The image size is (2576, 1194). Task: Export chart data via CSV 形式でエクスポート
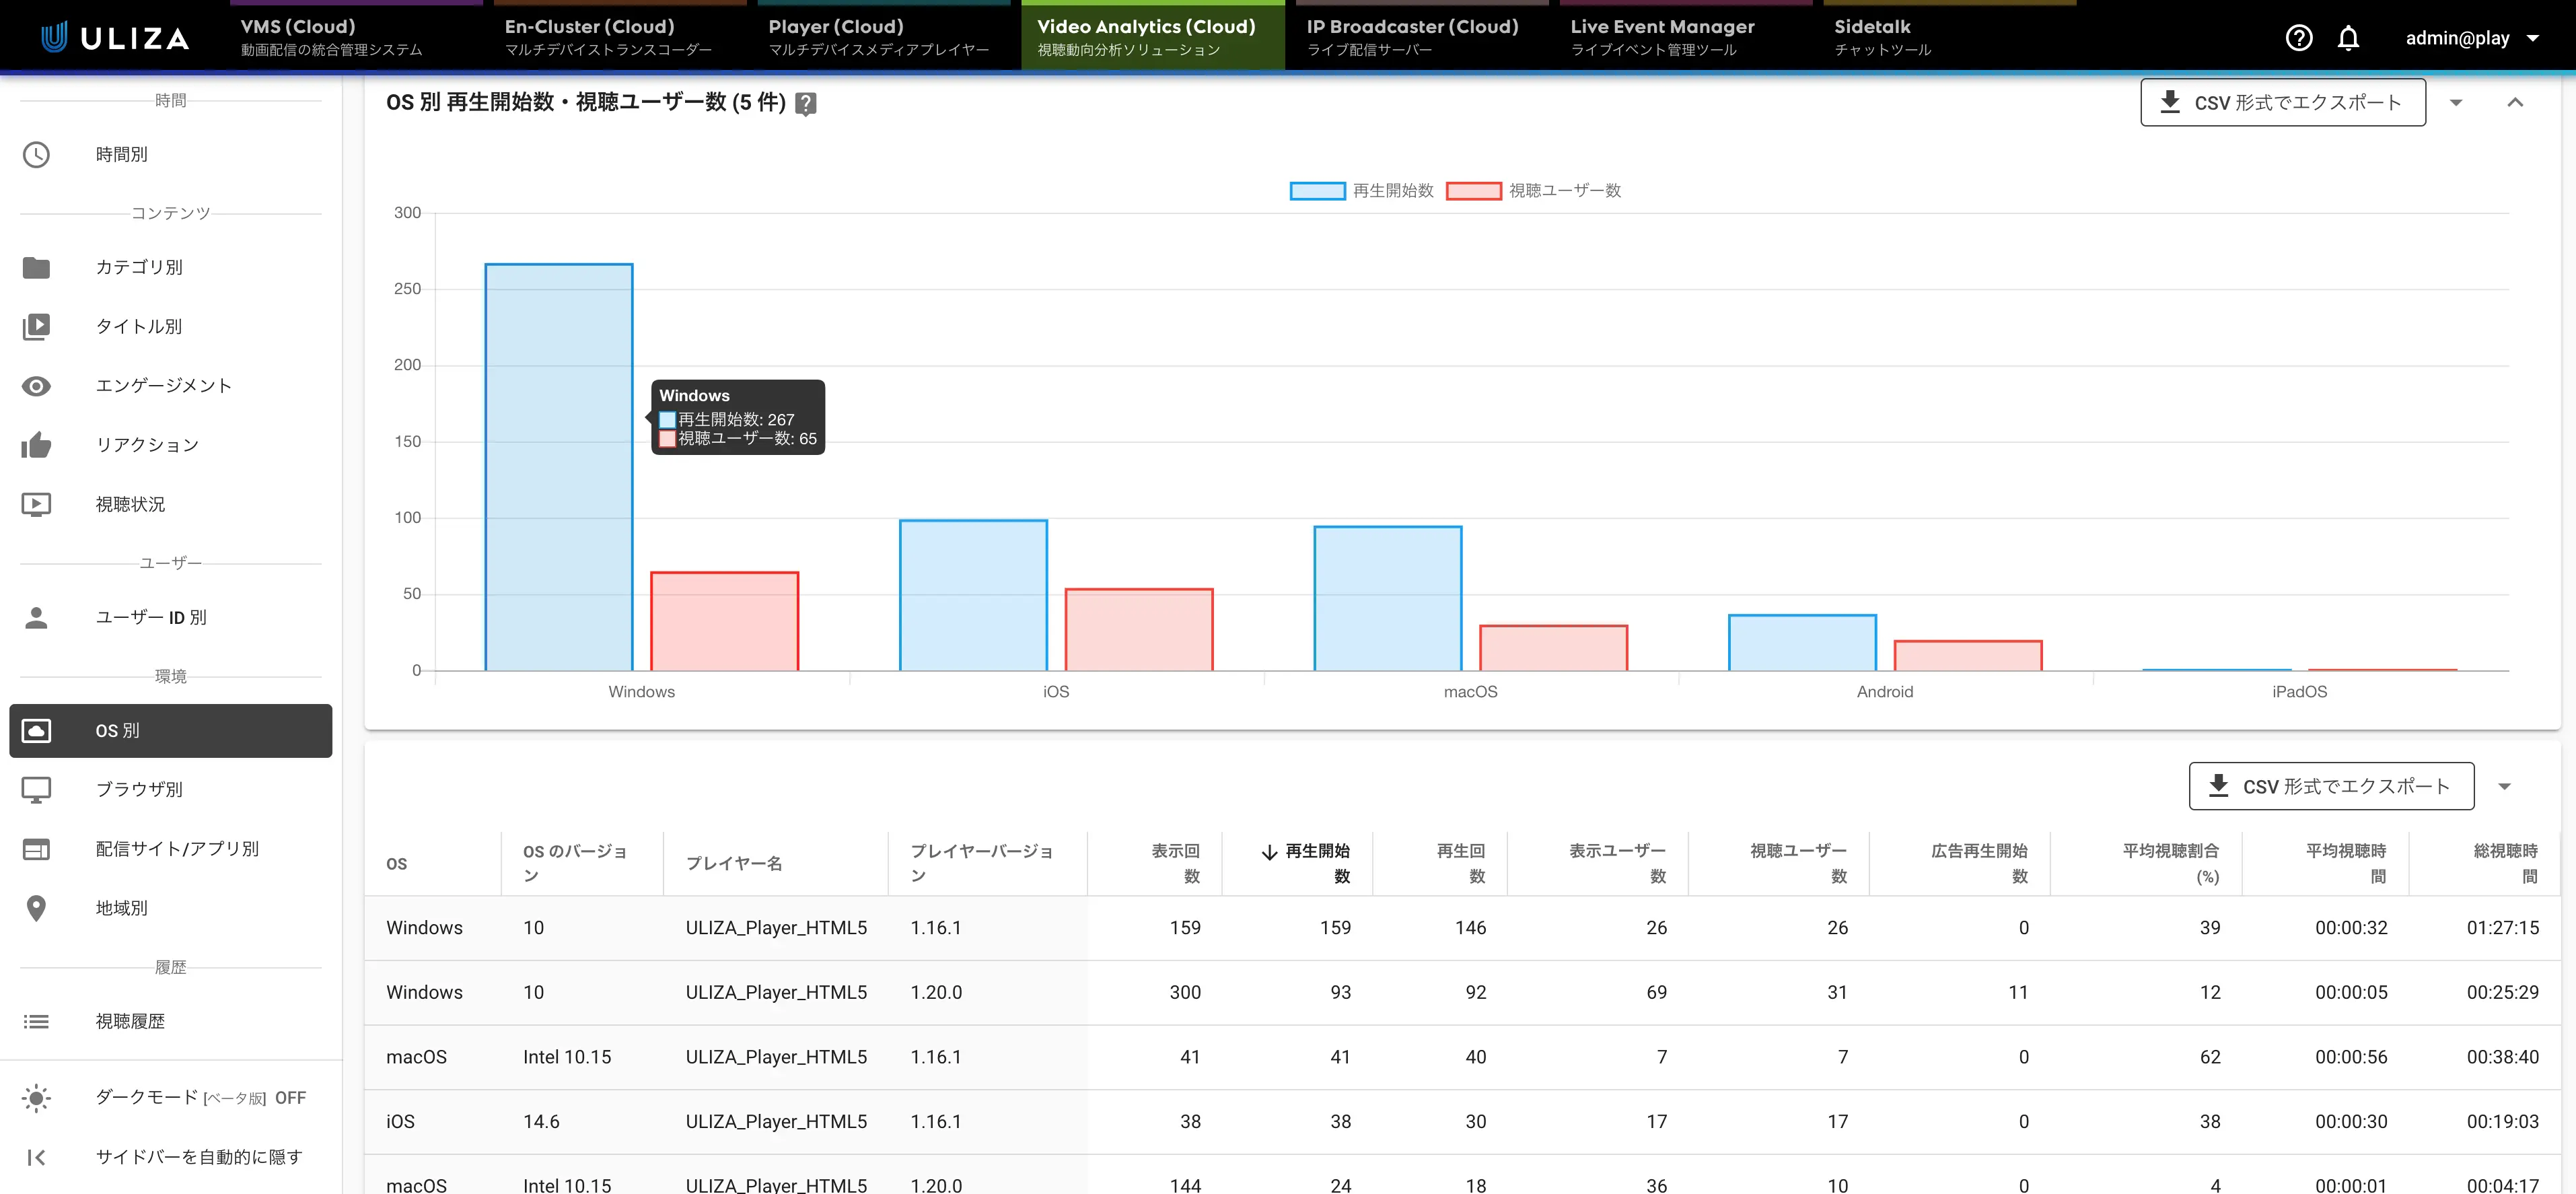2282,102
